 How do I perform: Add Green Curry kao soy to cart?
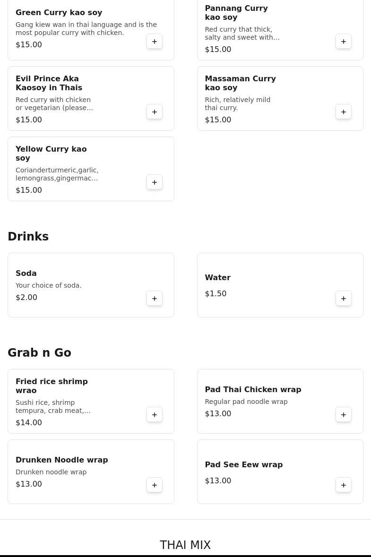[155, 42]
